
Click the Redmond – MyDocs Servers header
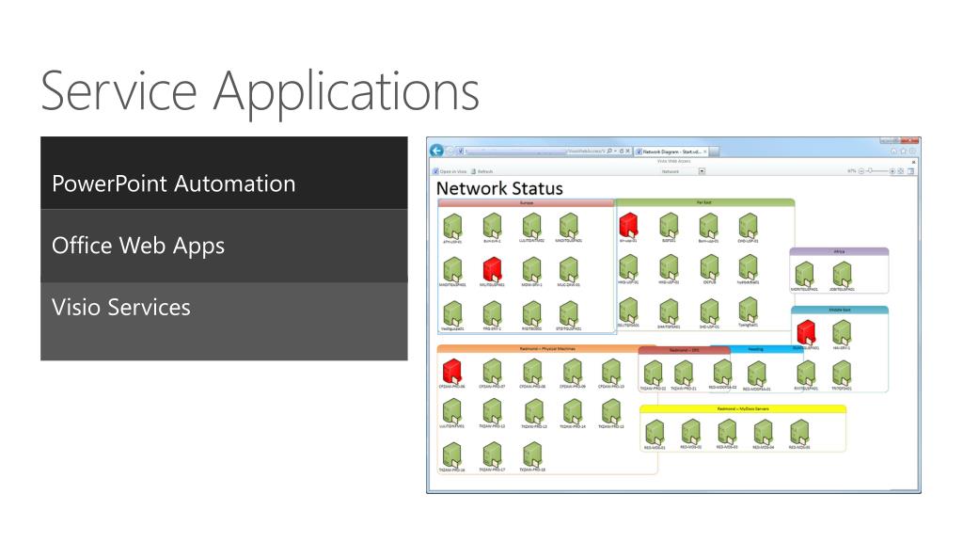(x=743, y=408)
